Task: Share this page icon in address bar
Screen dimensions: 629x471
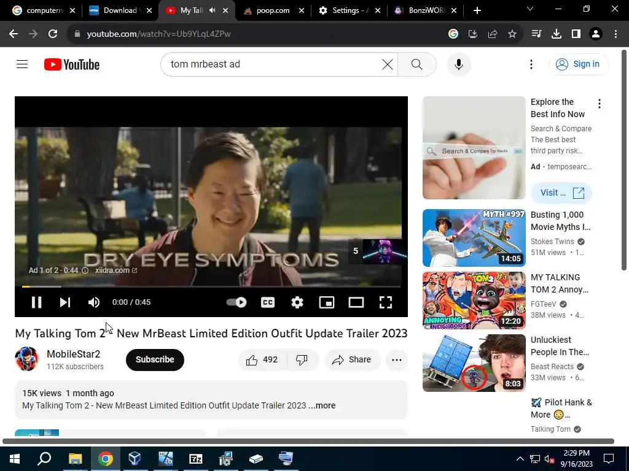Action: 493,34
